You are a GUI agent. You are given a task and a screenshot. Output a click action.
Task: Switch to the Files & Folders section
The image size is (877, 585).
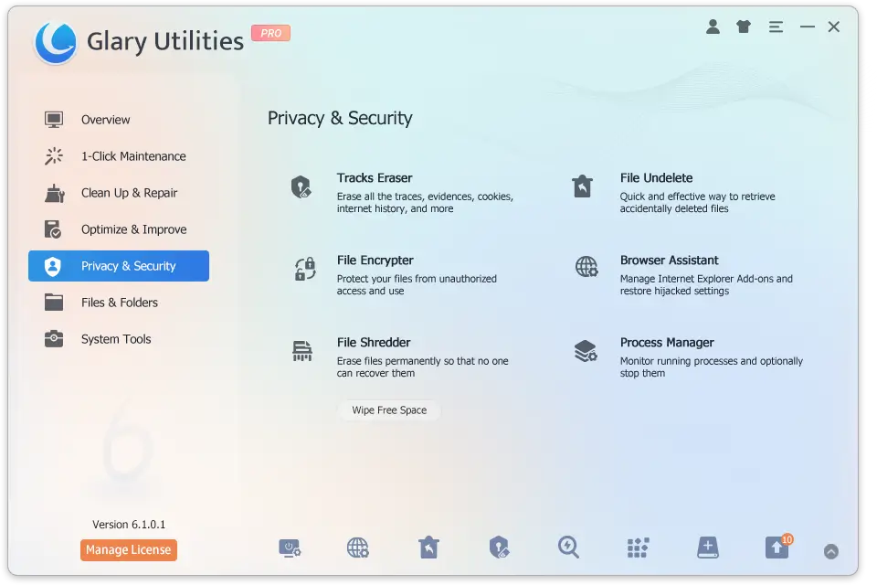tap(119, 302)
